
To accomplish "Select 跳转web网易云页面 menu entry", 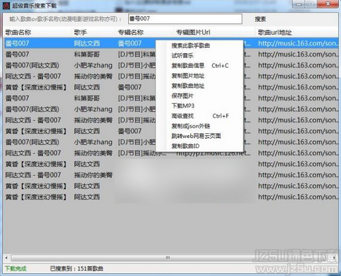I will (x=196, y=136).
